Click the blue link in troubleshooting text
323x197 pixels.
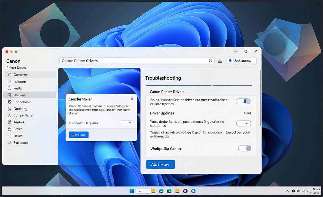point(167,136)
